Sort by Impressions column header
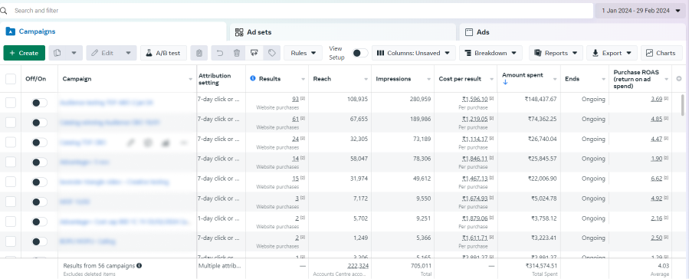689x279 pixels. tap(393, 79)
